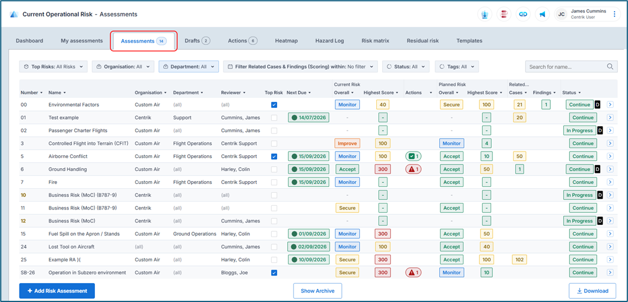Open the red database icon in header
The height and width of the screenshot is (302, 628).
pos(504,14)
